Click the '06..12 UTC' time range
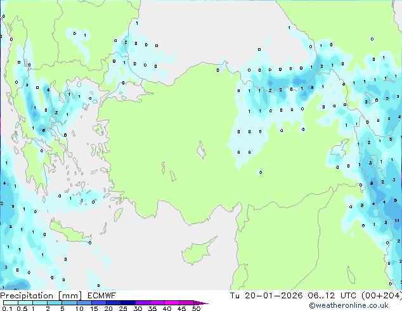This screenshot has height=311, width=402. 332,296
